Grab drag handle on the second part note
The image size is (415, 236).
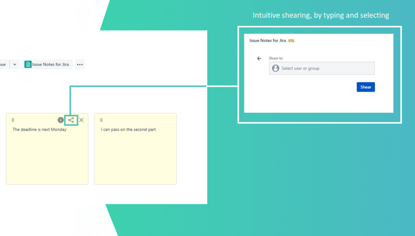tap(101, 120)
